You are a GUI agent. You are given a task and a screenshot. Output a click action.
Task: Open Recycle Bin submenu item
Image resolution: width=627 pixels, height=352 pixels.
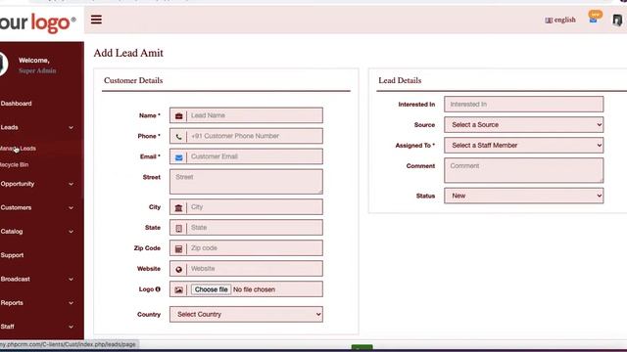click(x=14, y=164)
